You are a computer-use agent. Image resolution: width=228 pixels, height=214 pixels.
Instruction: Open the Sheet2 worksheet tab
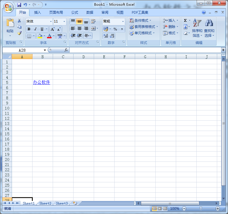click(45, 203)
